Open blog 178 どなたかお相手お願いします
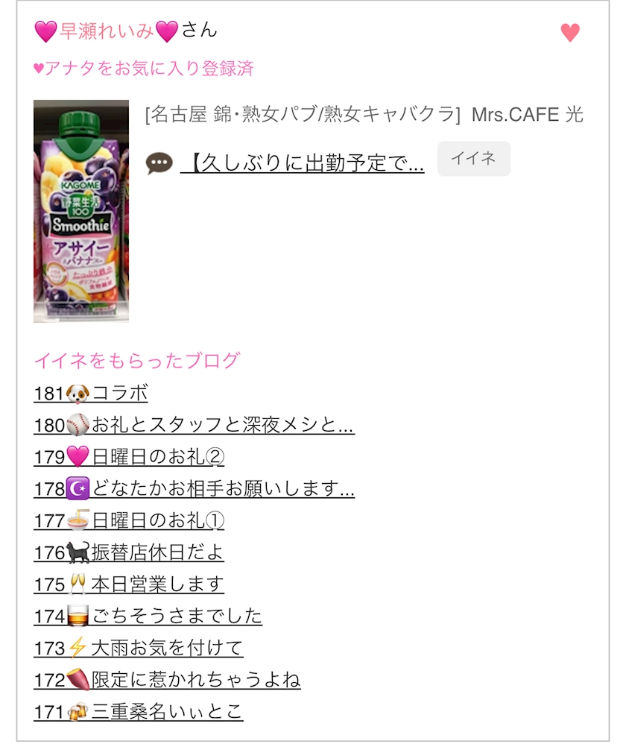 tap(194, 489)
